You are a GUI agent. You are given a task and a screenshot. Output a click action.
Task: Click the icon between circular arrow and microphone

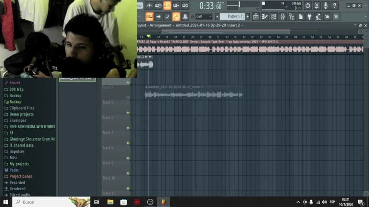point(317,5)
